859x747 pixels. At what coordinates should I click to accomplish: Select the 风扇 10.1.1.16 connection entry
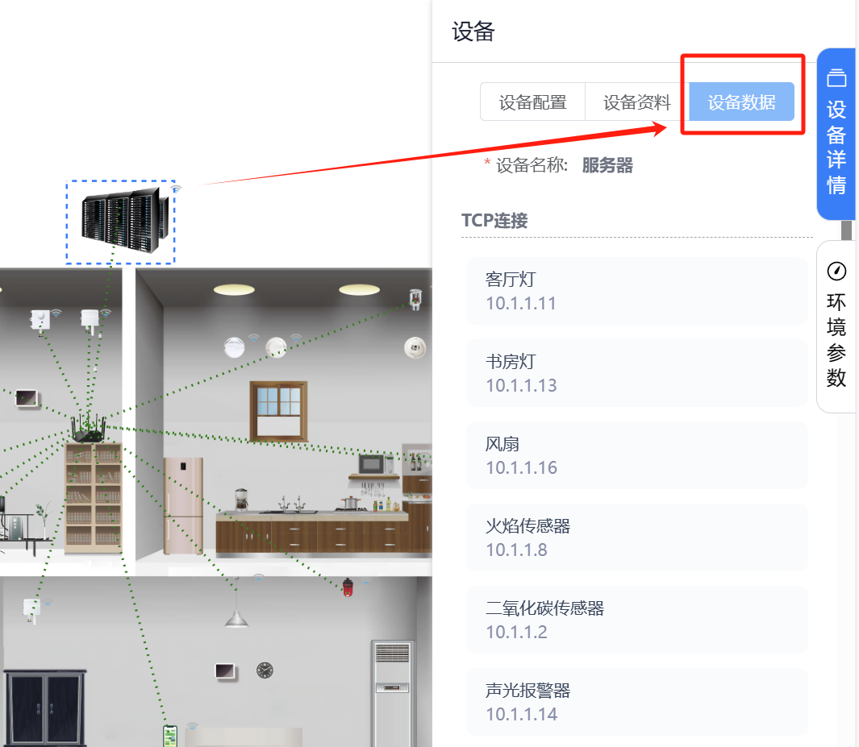pyautogui.click(x=637, y=455)
